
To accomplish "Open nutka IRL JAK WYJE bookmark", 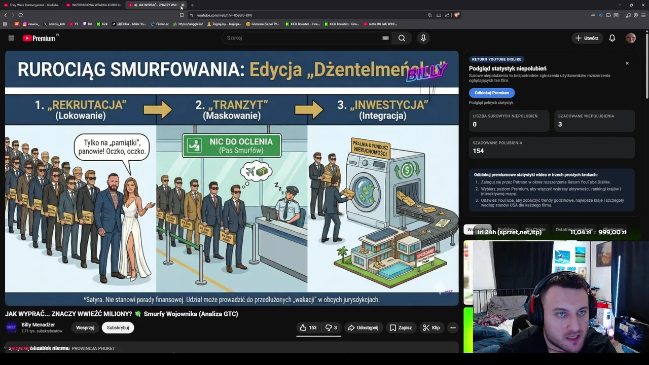I will (380, 24).
